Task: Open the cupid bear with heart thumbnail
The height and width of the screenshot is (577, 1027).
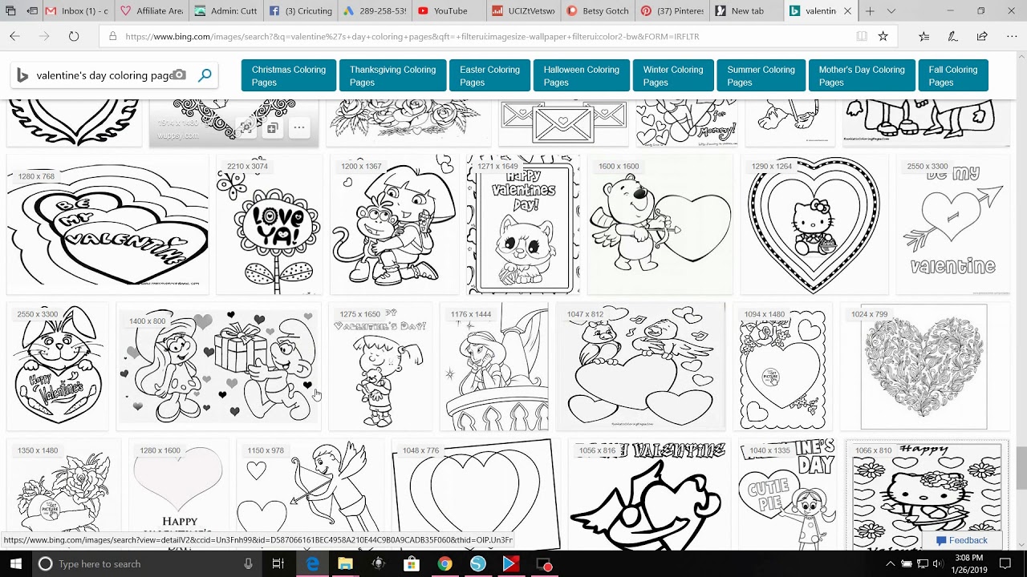Action: 660,225
